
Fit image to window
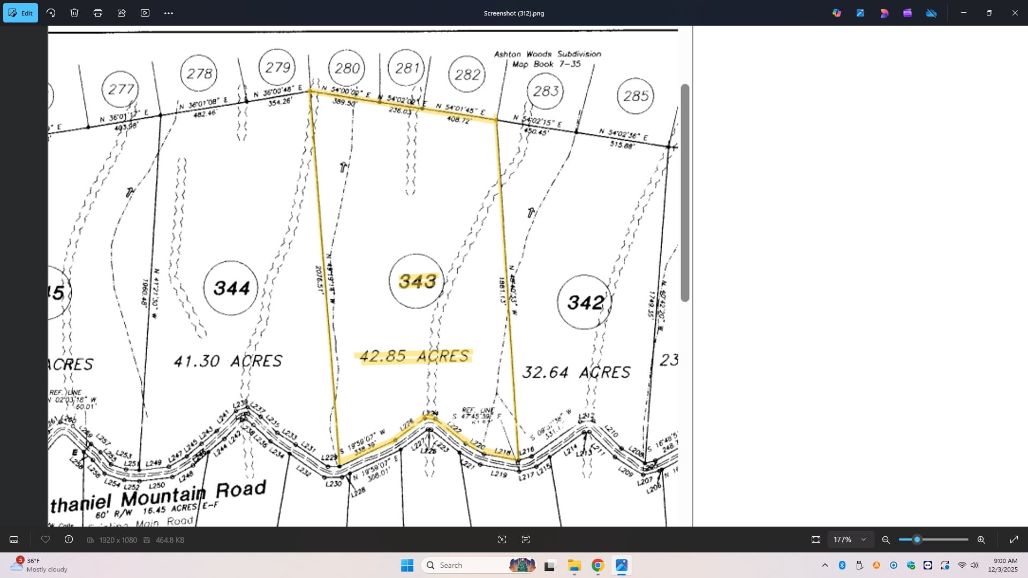coord(815,539)
